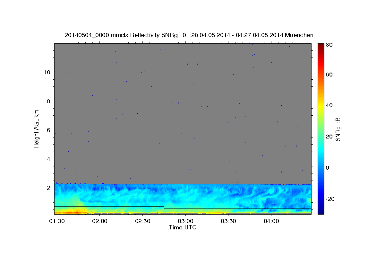Image resolution: width=385 pixels, height=257 pixels.
Task: Click the height tick label 6
Action: click(49, 130)
